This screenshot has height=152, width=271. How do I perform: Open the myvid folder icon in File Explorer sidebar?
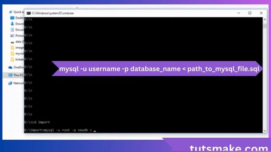pos(12,54)
